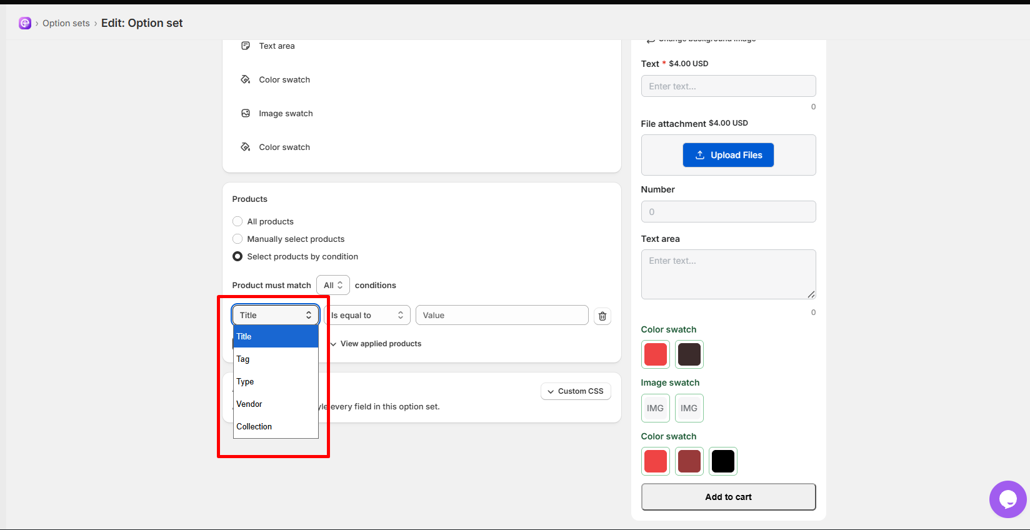1030x530 pixels.
Task: Select products by condition radio button
Action: pyautogui.click(x=237, y=256)
